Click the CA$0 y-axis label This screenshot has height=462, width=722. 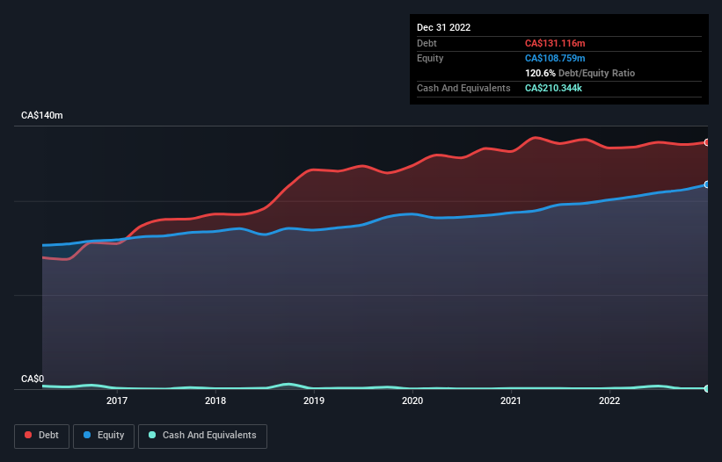[33, 379]
